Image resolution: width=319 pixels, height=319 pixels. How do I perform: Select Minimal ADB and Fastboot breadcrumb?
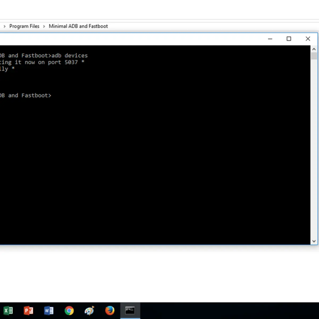point(78,26)
